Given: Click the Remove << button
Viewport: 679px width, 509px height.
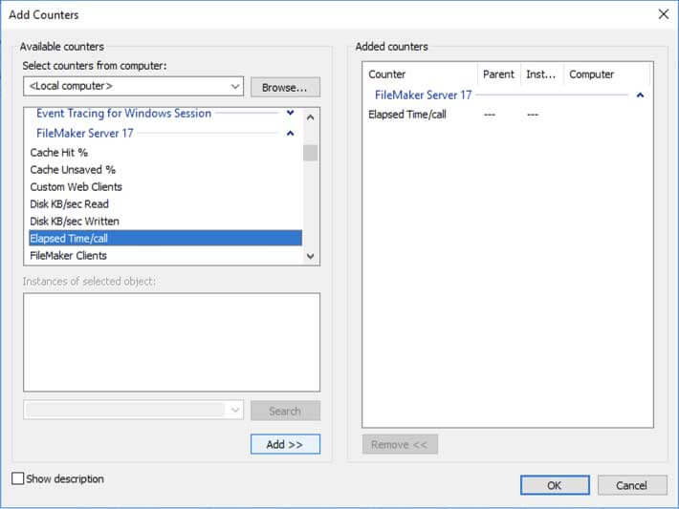Looking at the screenshot, I should 400,444.
